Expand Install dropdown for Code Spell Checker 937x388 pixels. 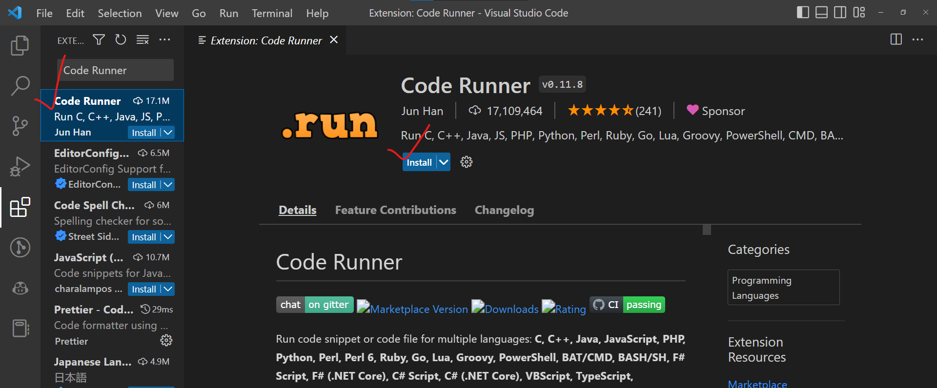pyautogui.click(x=168, y=237)
